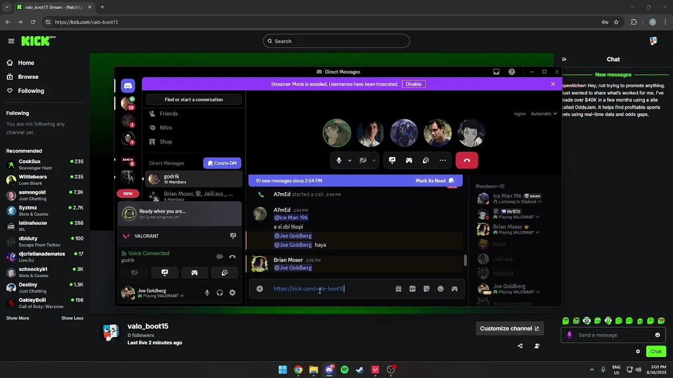
Task: Click Kick search box
Action: pos(336,41)
